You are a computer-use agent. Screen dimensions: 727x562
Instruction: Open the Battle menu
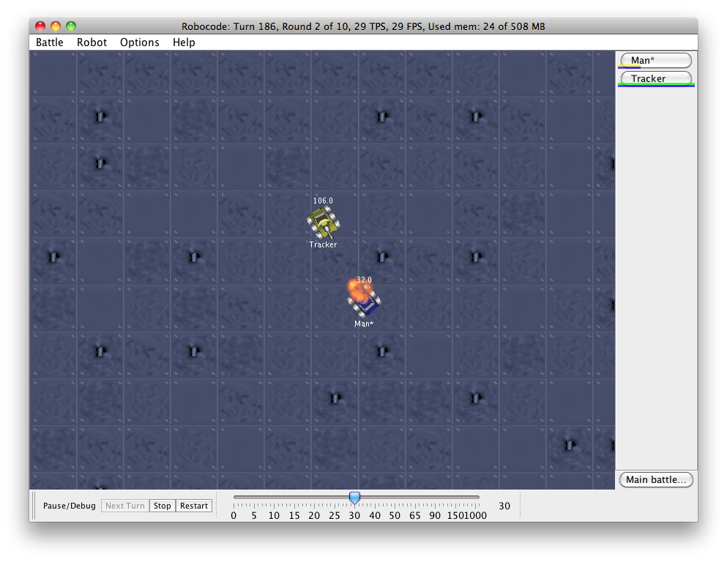click(x=49, y=42)
